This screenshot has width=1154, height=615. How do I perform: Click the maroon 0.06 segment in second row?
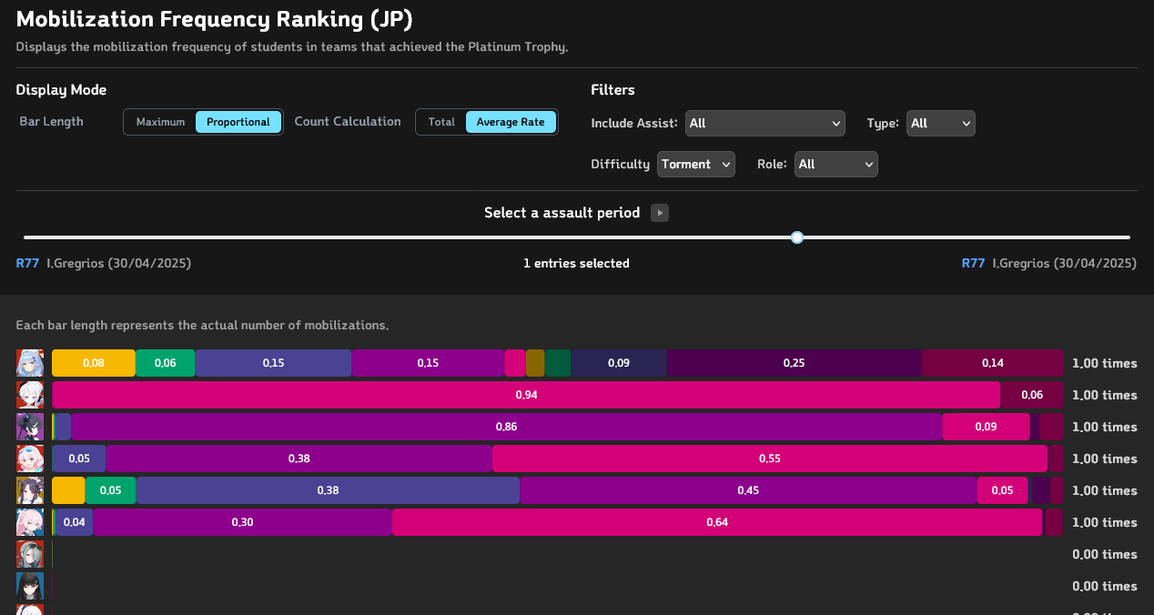pyautogui.click(x=1032, y=395)
